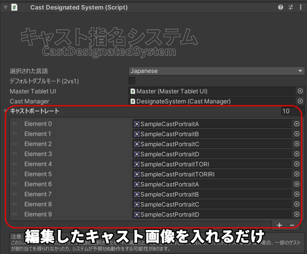Screen dimensions: 307x254
Task: Open the component presets icon
Action: pos(291,7)
